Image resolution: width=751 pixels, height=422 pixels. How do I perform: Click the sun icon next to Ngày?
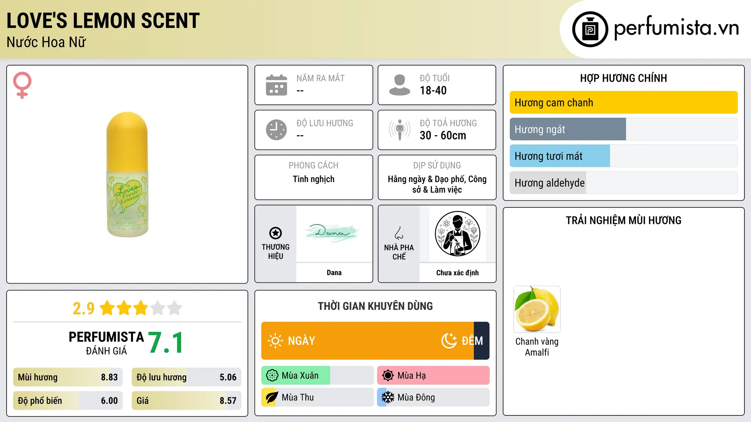point(275,341)
